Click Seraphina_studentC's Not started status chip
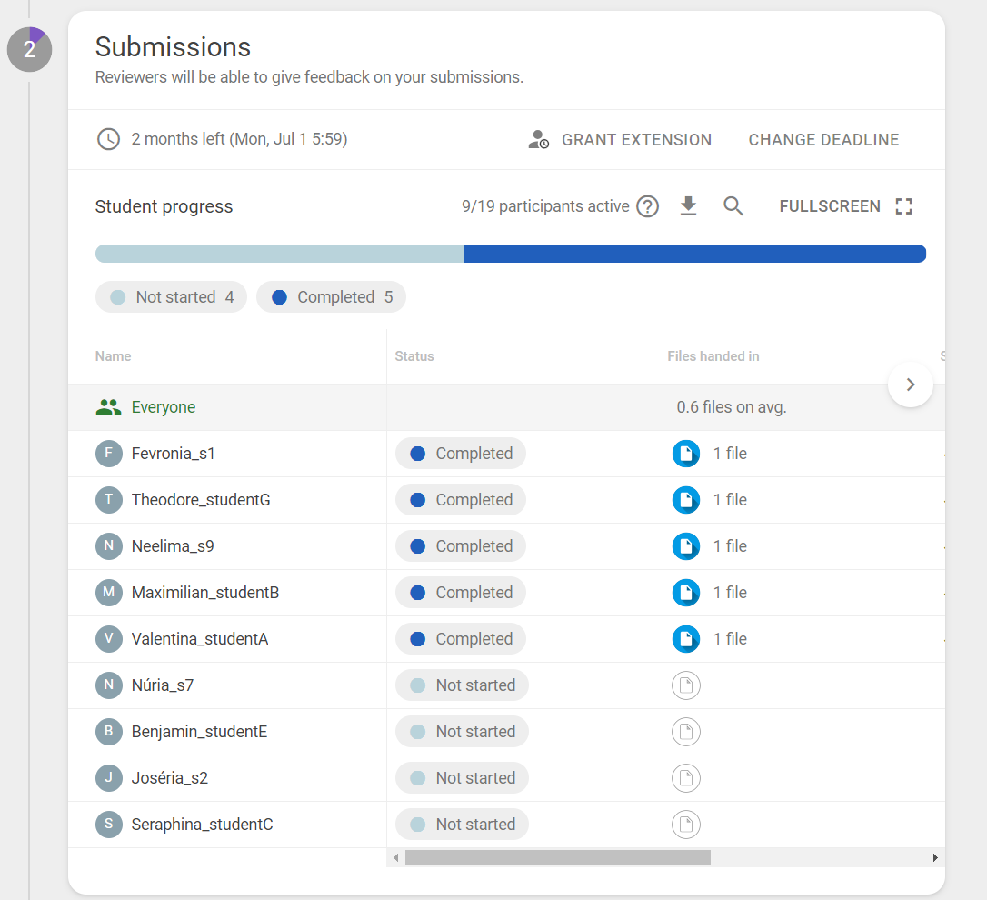987x900 pixels. click(462, 825)
